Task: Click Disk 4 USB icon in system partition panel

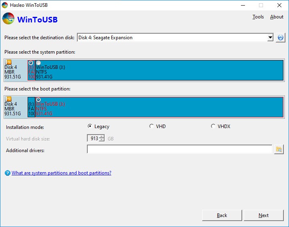Action: (x=8, y=62)
